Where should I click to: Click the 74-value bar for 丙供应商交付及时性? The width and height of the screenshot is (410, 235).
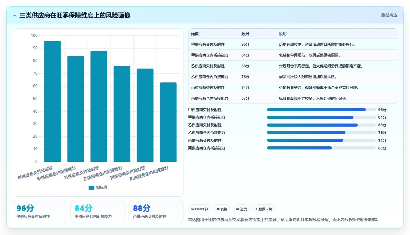pyautogui.click(x=145, y=115)
